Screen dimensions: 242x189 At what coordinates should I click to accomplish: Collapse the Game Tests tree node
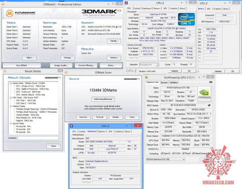coord(11,83)
